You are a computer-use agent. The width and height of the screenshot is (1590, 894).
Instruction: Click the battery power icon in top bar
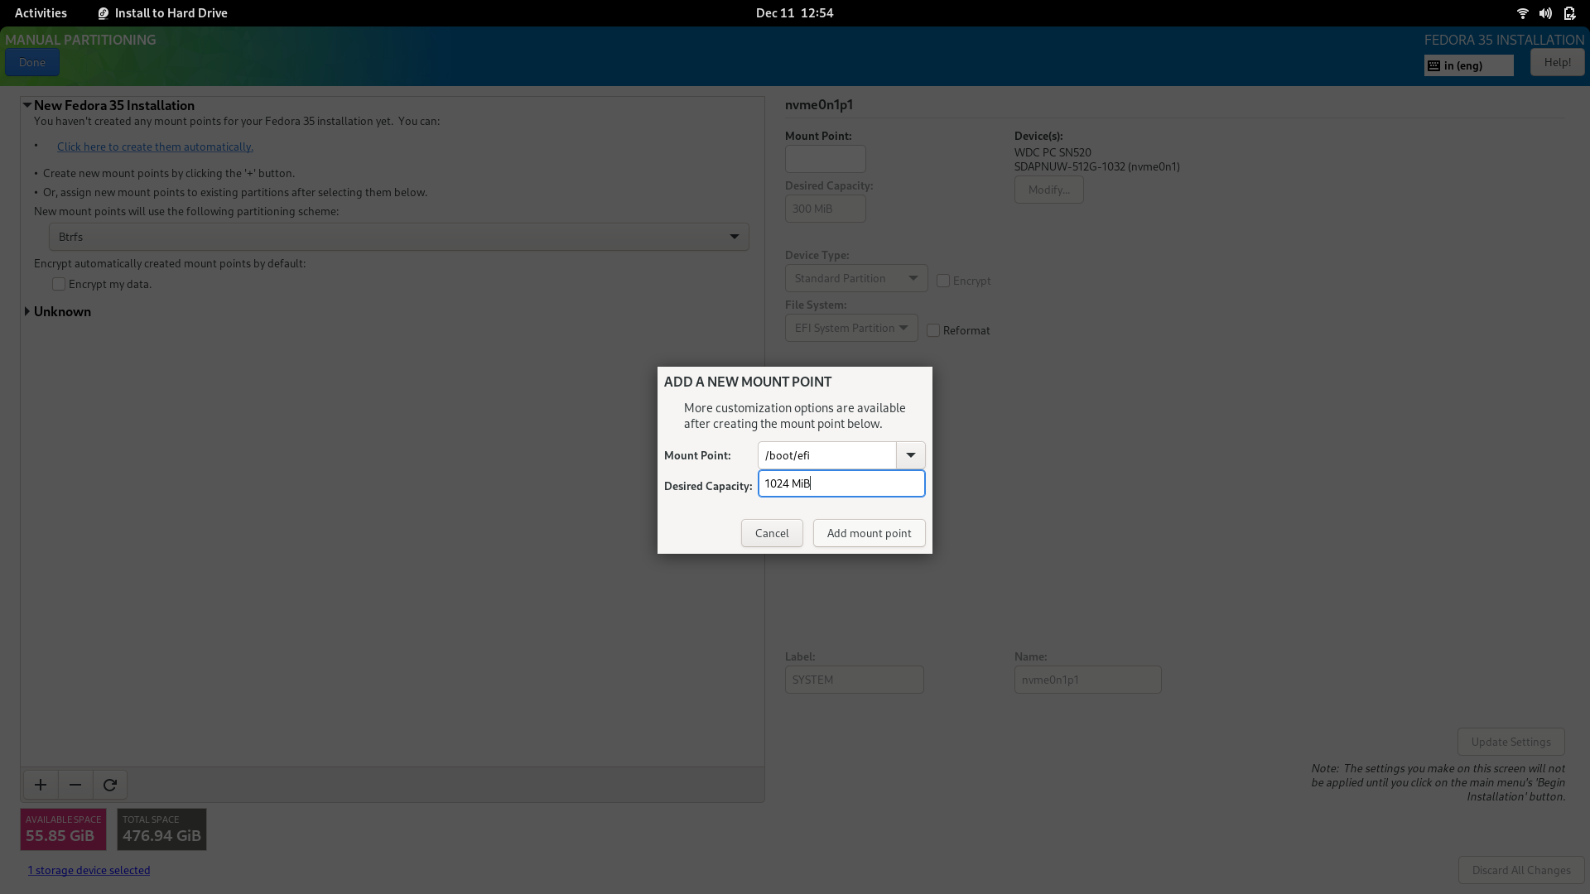1569,13
